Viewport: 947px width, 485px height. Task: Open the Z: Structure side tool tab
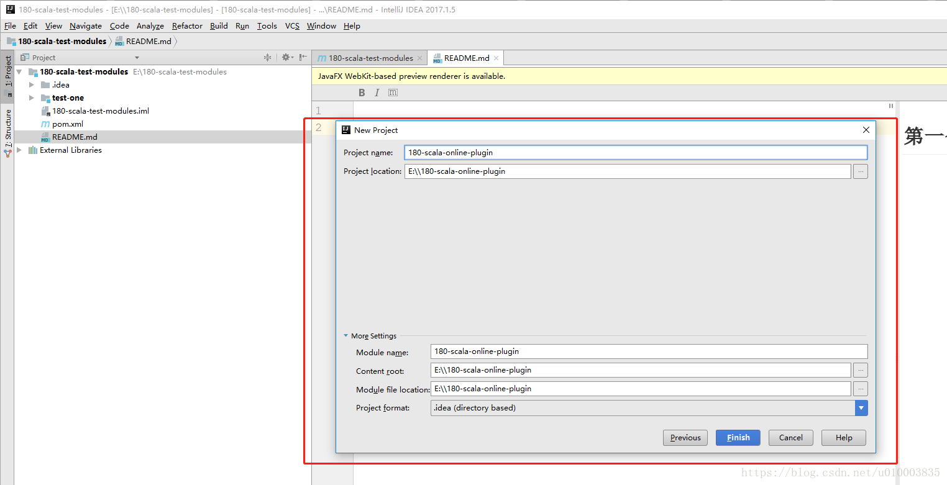click(7, 132)
